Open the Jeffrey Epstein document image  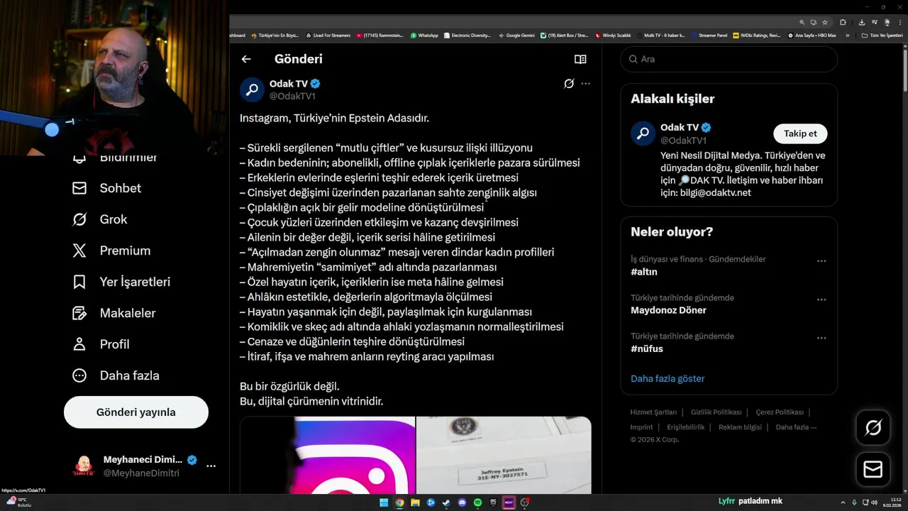(x=504, y=455)
